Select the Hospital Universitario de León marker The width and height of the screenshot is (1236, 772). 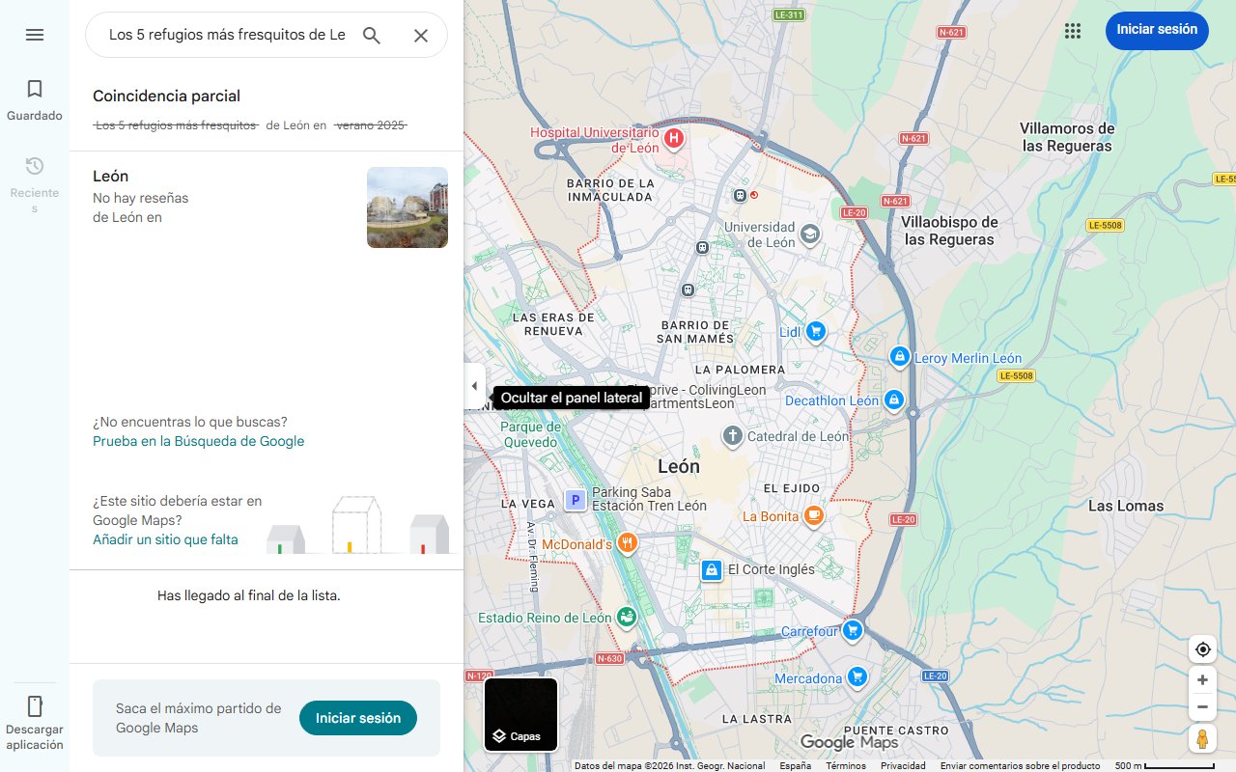(674, 139)
